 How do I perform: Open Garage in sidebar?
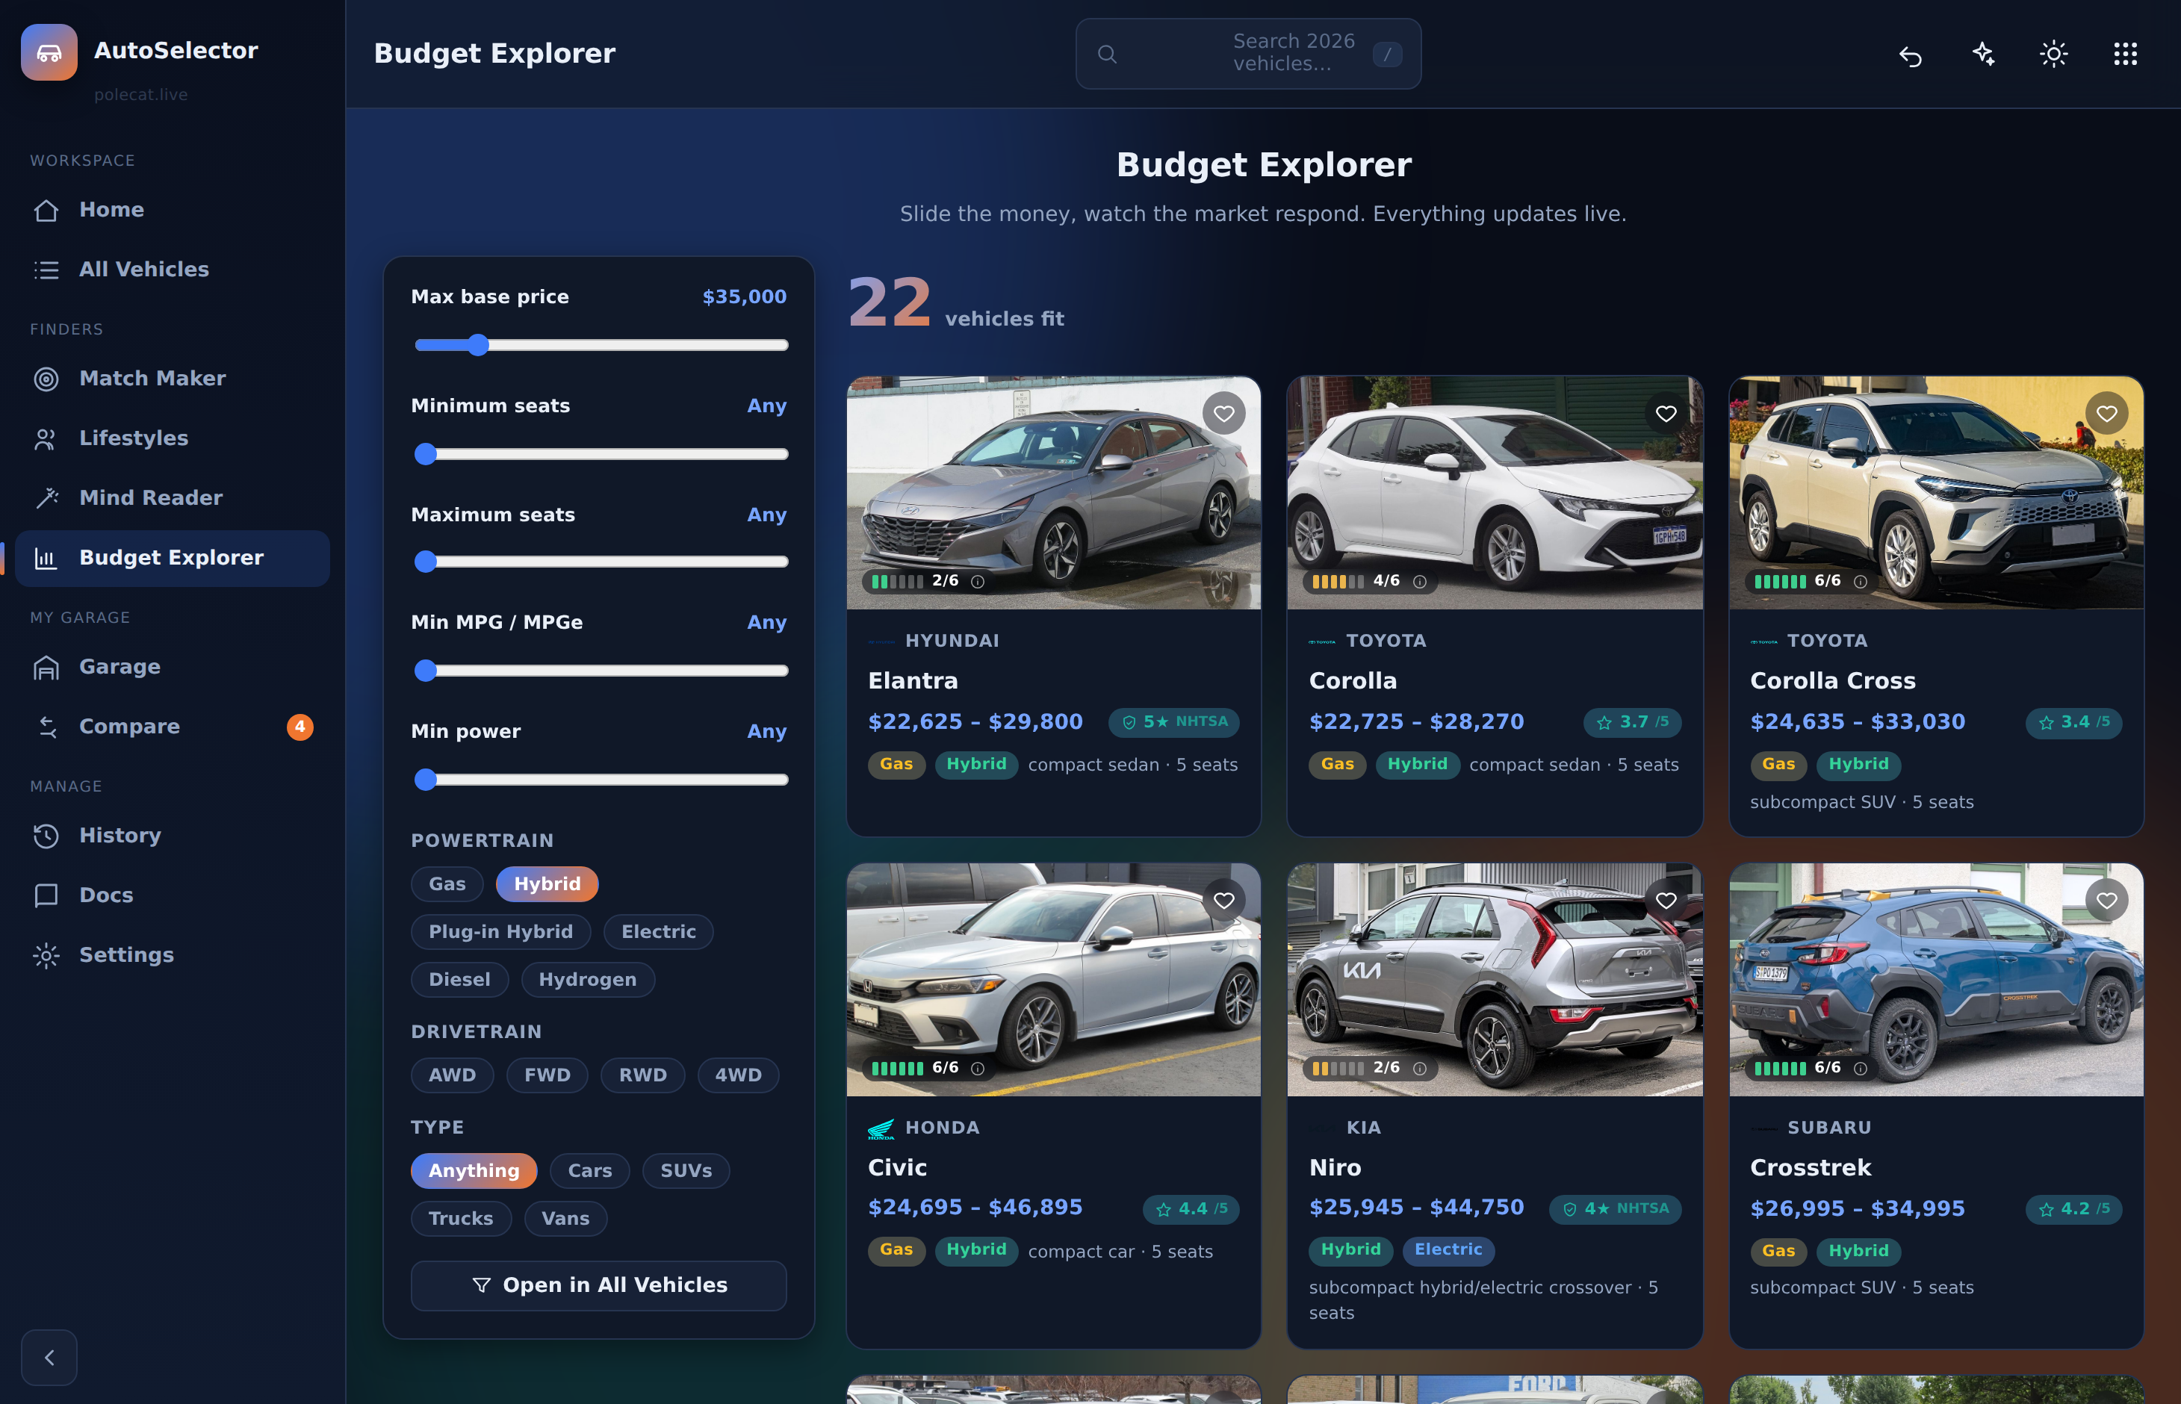coord(173,668)
